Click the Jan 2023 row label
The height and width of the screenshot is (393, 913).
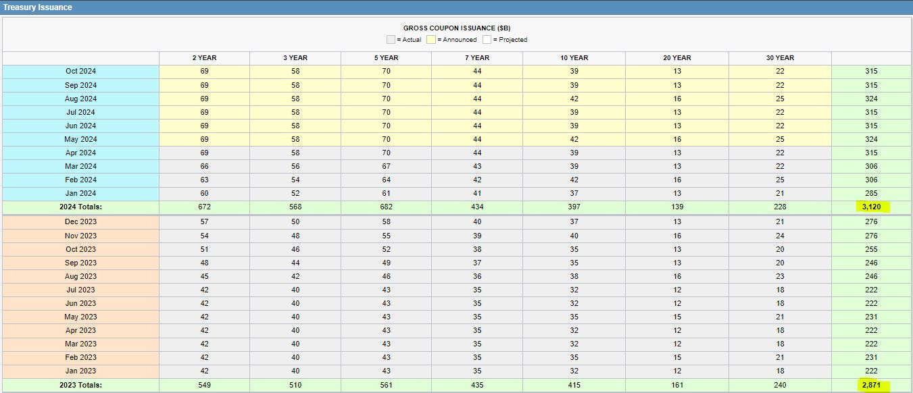click(81, 371)
